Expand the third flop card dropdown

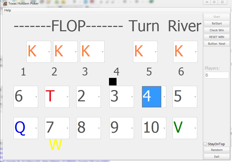tap(103, 52)
